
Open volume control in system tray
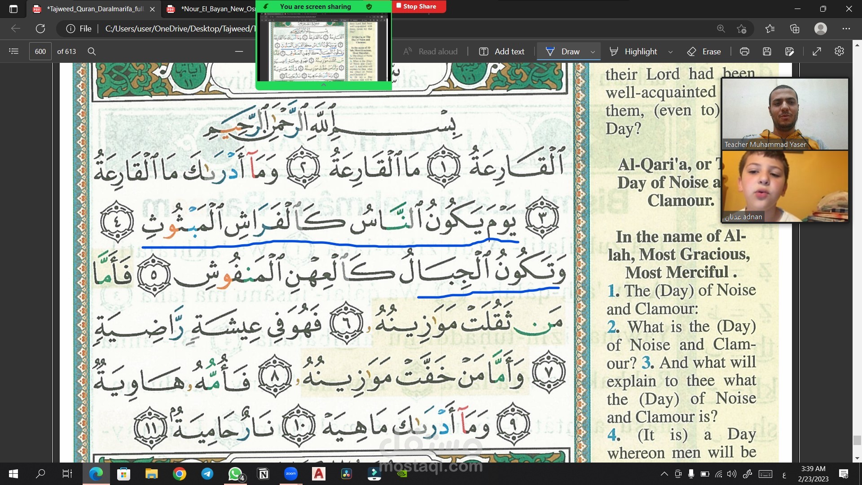732,474
